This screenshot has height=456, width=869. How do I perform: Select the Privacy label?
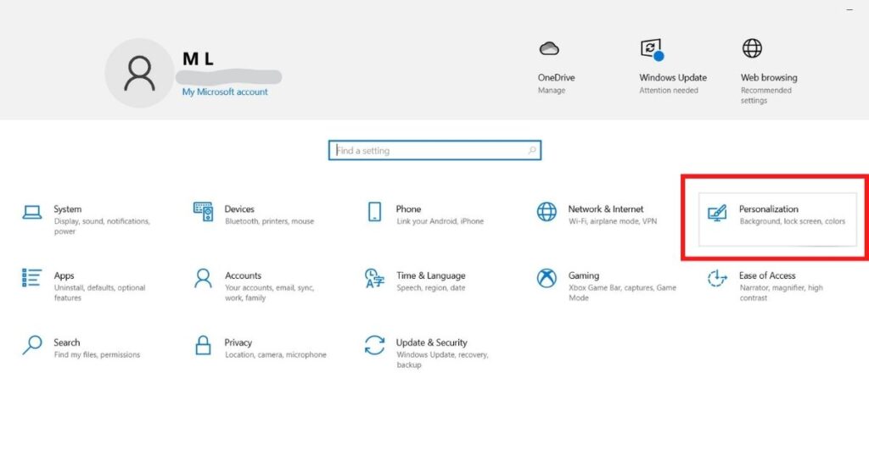(x=238, y=342)
